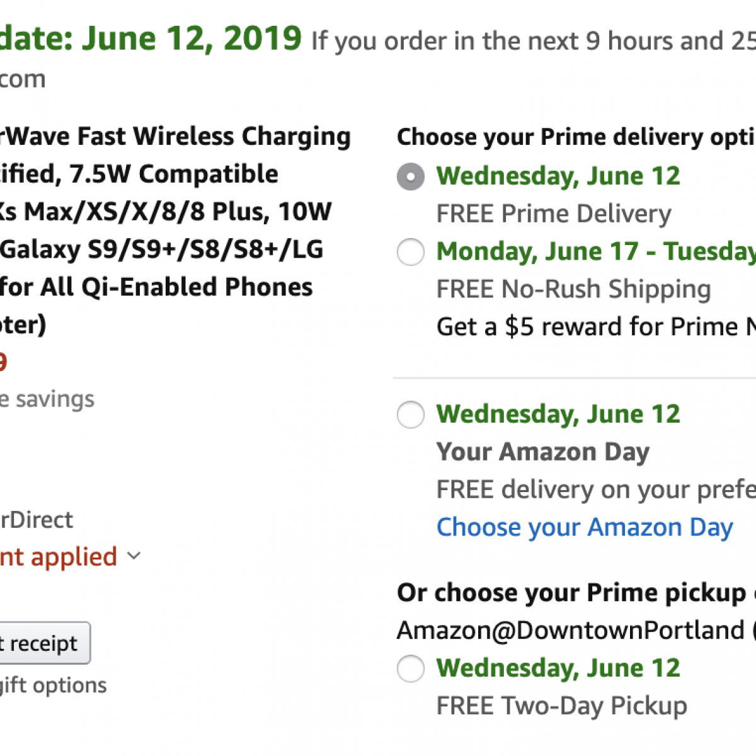Expand the chevron next to discount applied

point(134,556)
